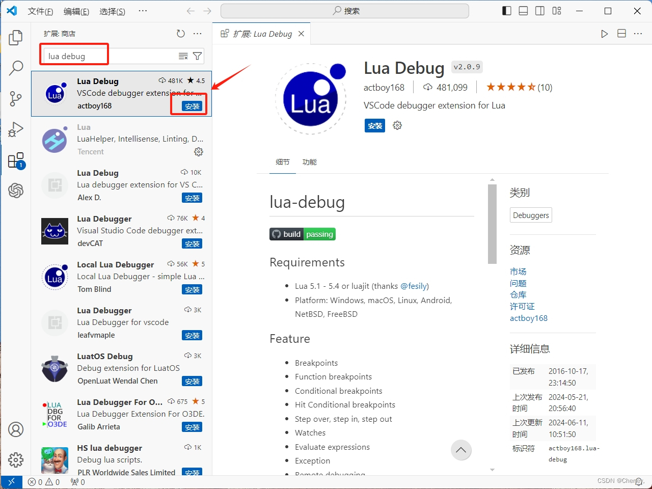Open the Search view in activity bar
652x489 pixels.
(x=16, y=68)
